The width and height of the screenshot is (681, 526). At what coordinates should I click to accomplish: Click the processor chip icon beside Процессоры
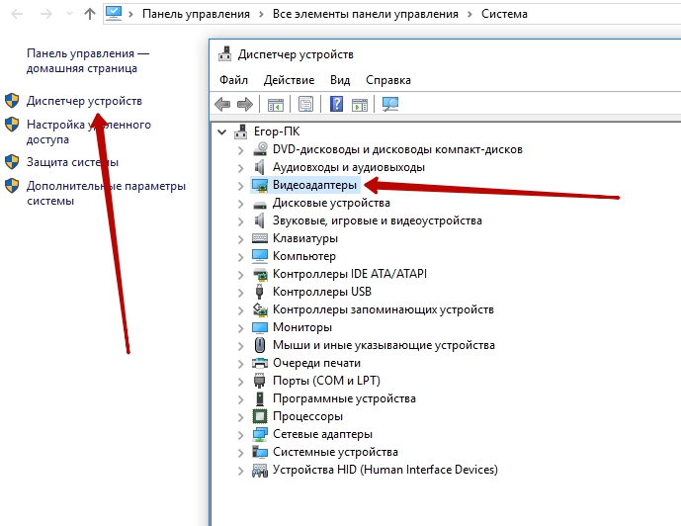pos(260,416)
